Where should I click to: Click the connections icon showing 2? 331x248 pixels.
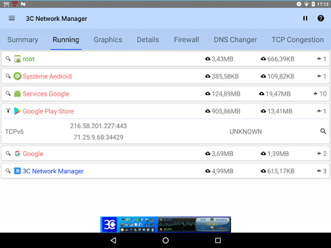point(319,153)
